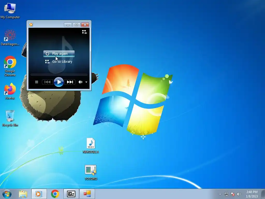265x199 pixels.
Task: Start playback with the Play button
Action: (x=59, y=82)
